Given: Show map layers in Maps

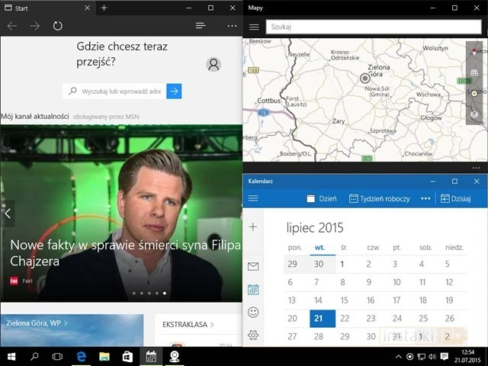Looking at the screenshot, I should [x=474, y=115].
